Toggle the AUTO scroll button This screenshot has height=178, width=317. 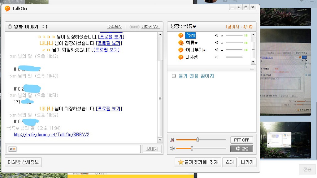click(134, 27)
